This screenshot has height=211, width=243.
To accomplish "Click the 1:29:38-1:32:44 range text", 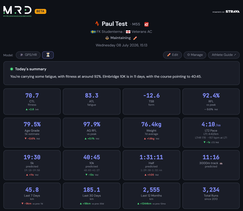I will pos(151,170).
